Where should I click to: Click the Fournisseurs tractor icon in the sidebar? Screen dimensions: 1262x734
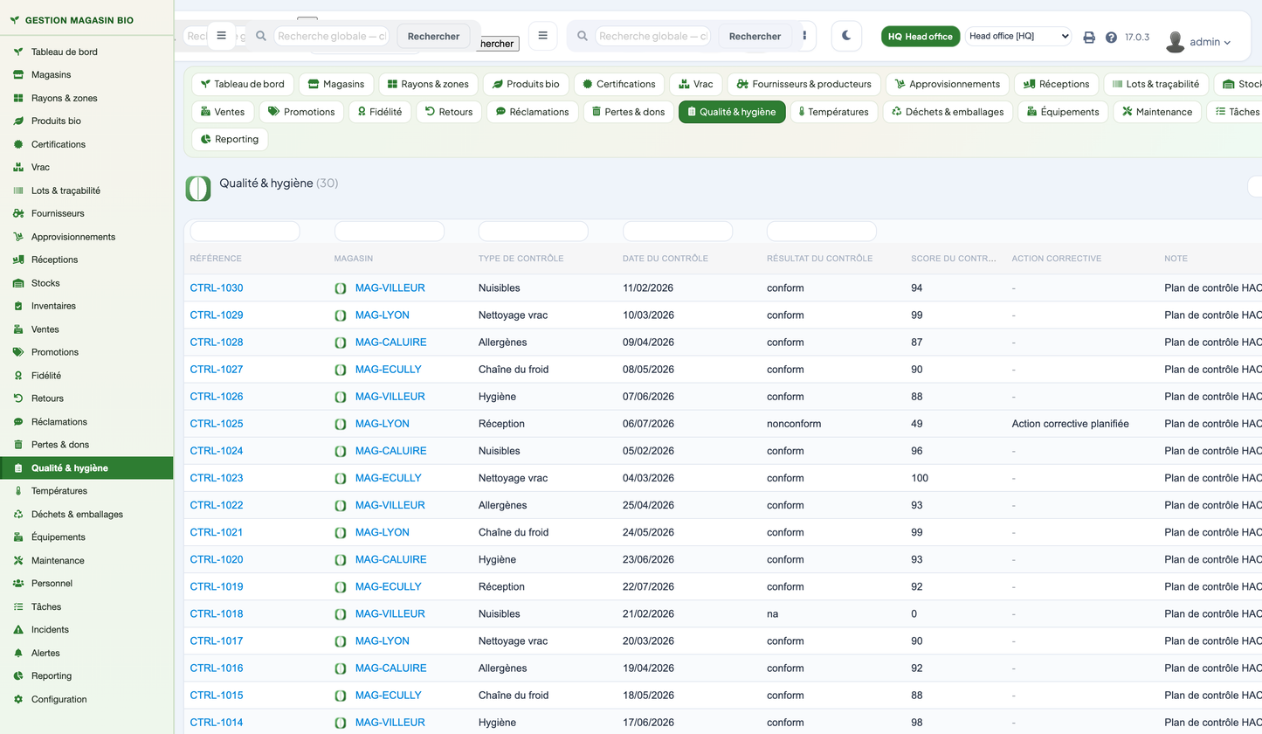click(18, 213)
